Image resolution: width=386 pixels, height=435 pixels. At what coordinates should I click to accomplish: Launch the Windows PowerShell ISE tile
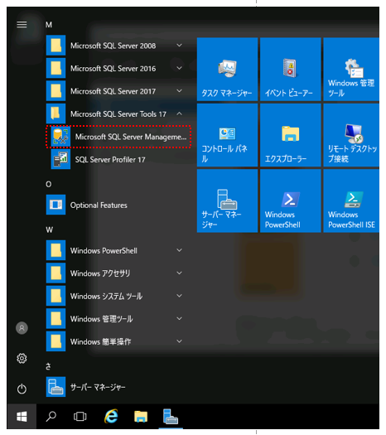[351, 201]
